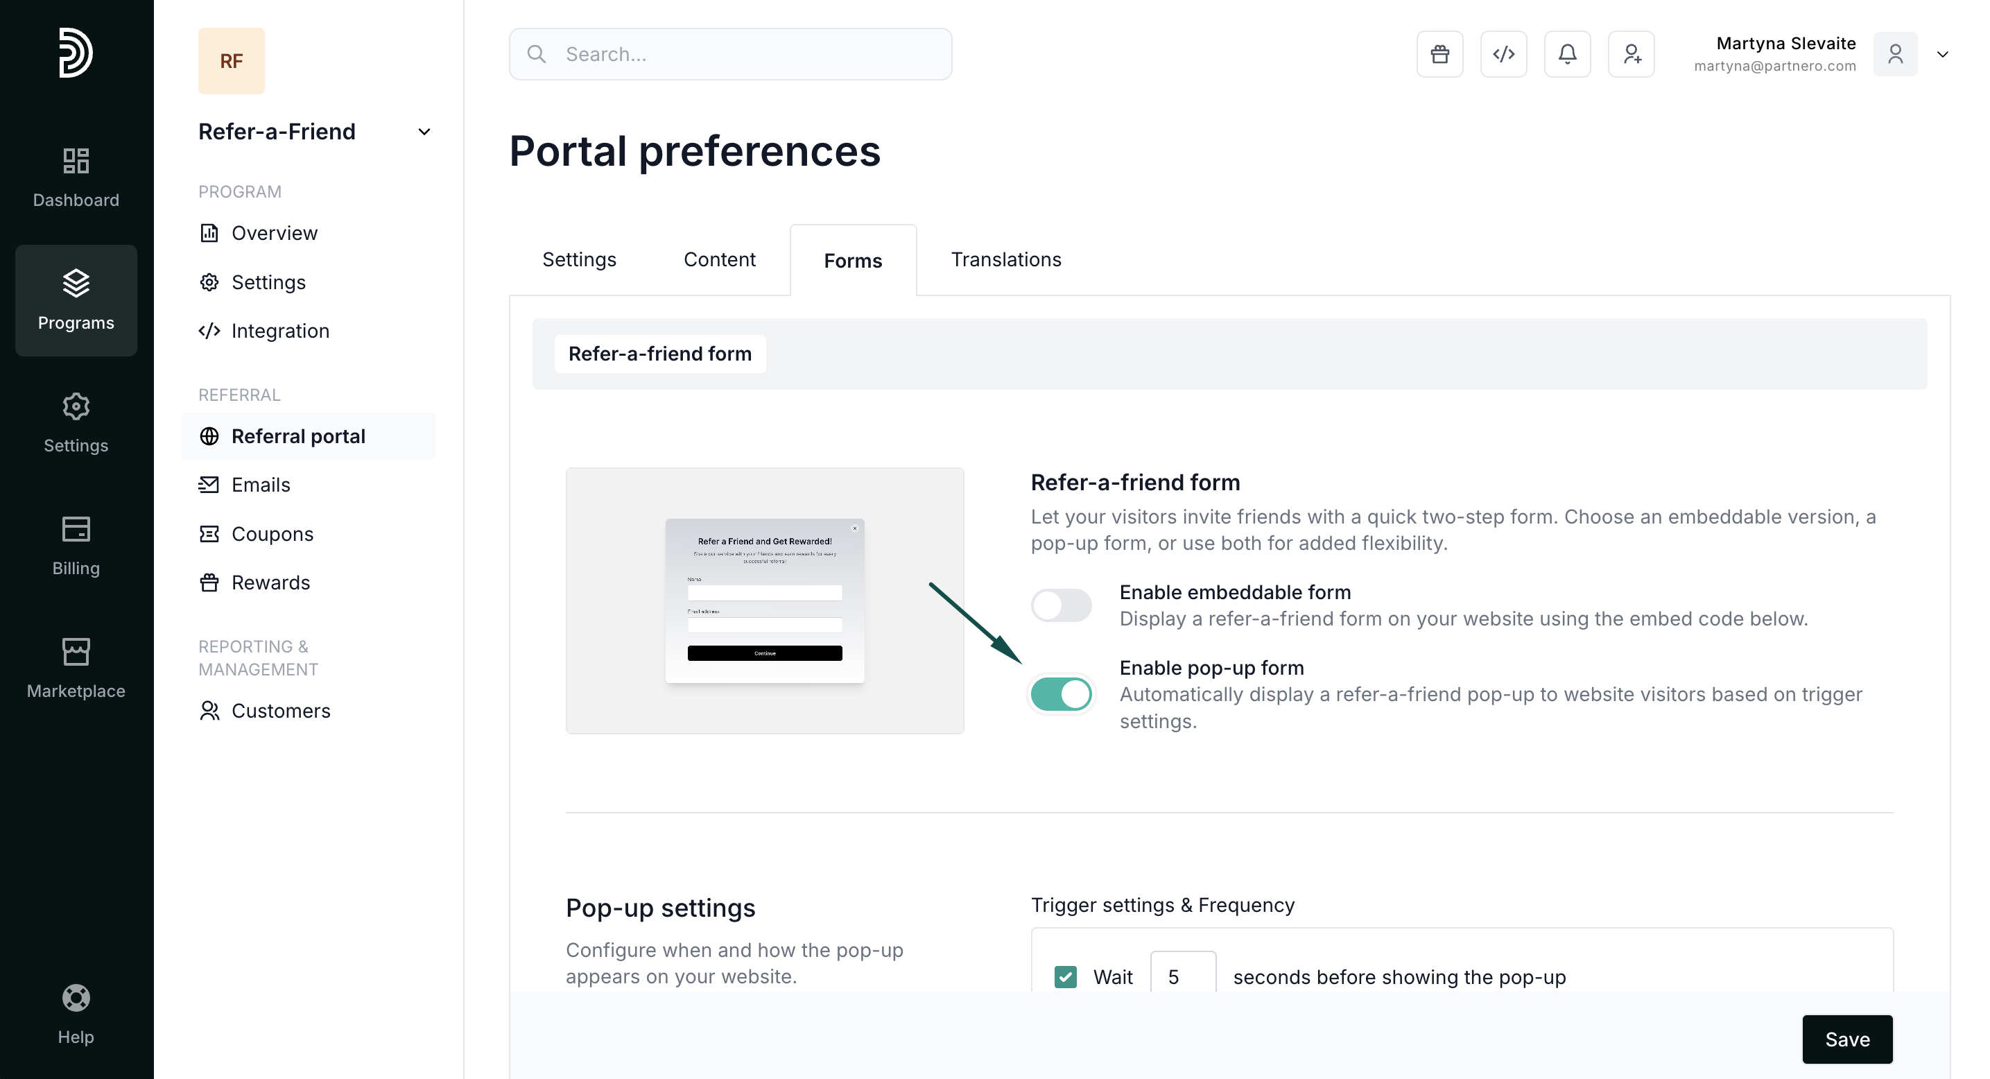The width and height of the screenshot is (1990, 1079).
Task: Click the Search input field
Action: point(730,54)
